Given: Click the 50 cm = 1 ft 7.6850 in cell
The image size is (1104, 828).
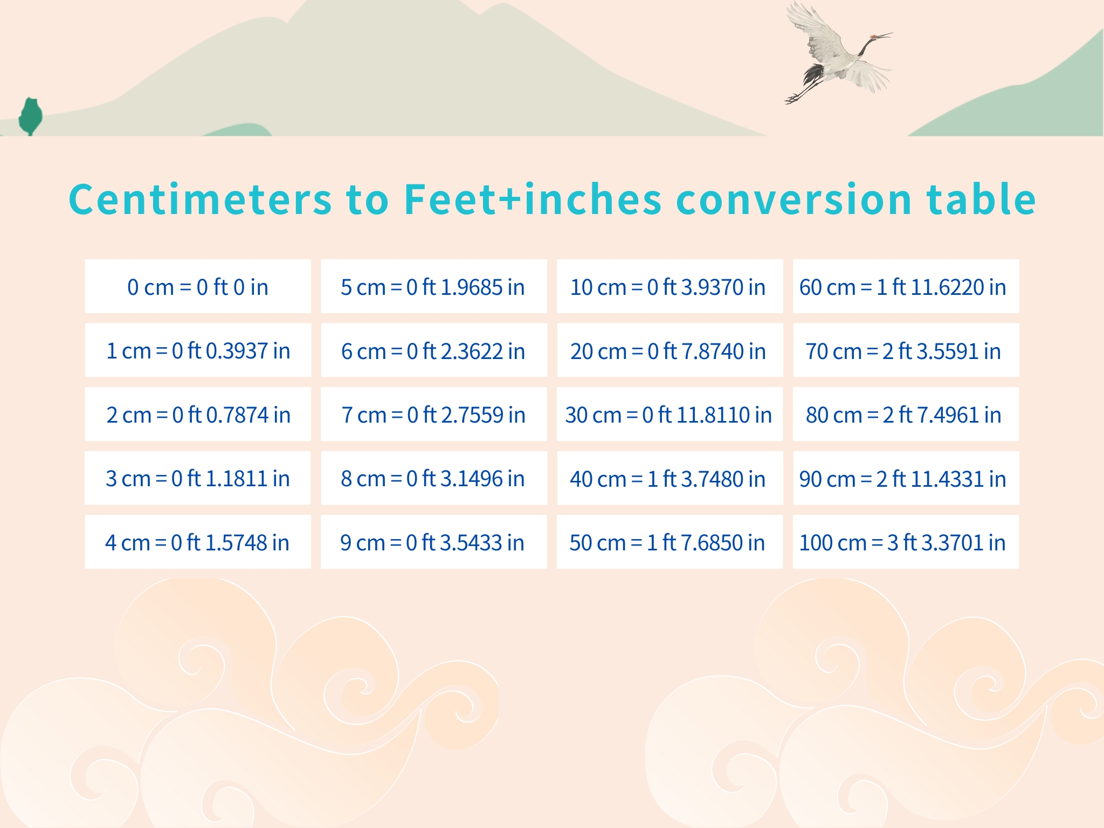Looking at the screenshot, I should (670, 542).
